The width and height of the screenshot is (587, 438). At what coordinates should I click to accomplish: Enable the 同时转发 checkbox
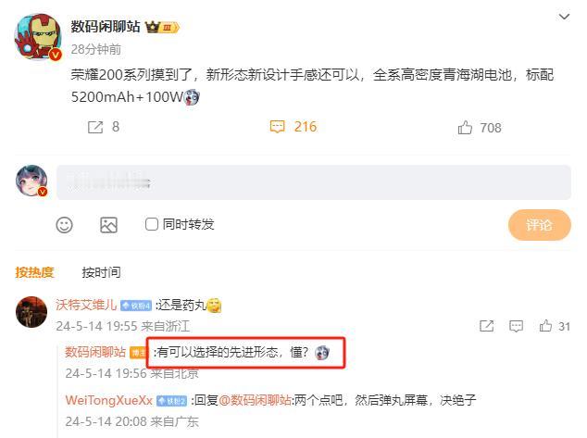[x=151, y=224]
